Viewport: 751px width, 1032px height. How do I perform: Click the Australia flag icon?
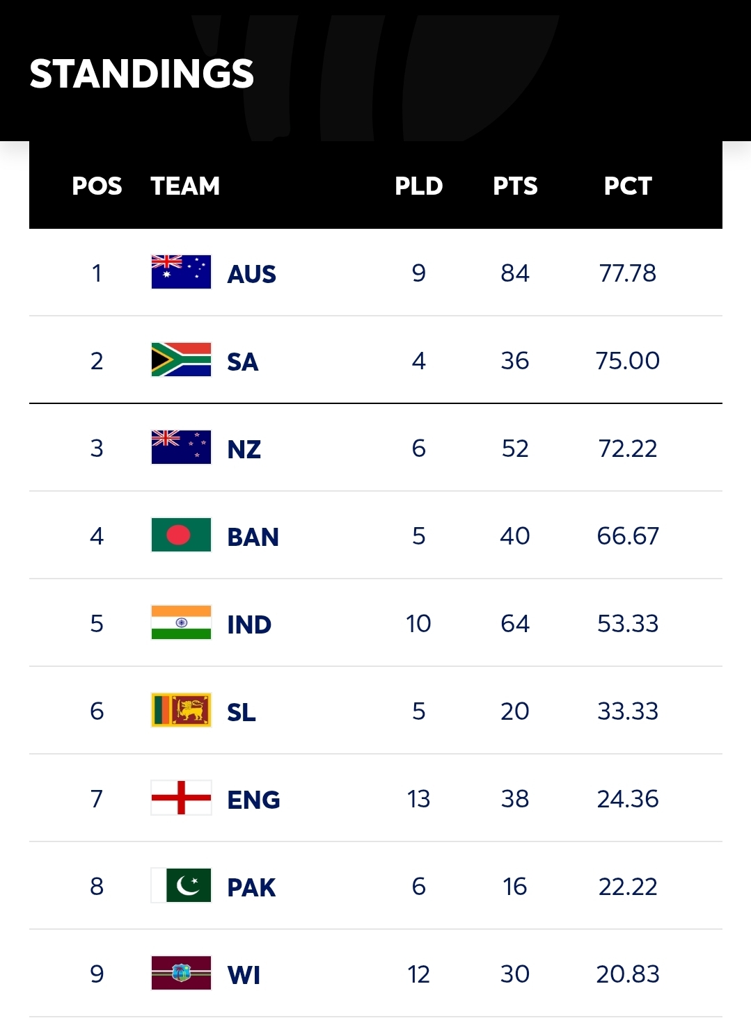pyautogui.click(x=181, y=272)
